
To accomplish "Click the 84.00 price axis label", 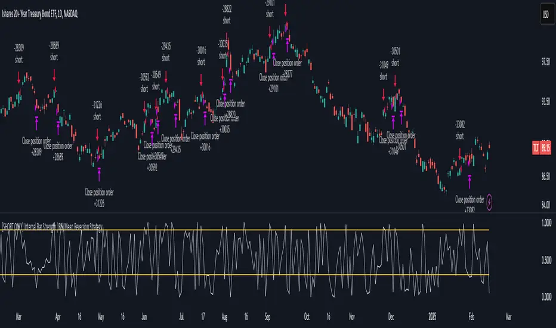I will pyautogui.click(x=546, y=205).
